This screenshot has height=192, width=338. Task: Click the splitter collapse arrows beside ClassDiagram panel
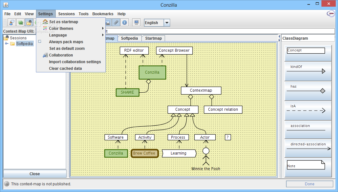tap(279, 38)
